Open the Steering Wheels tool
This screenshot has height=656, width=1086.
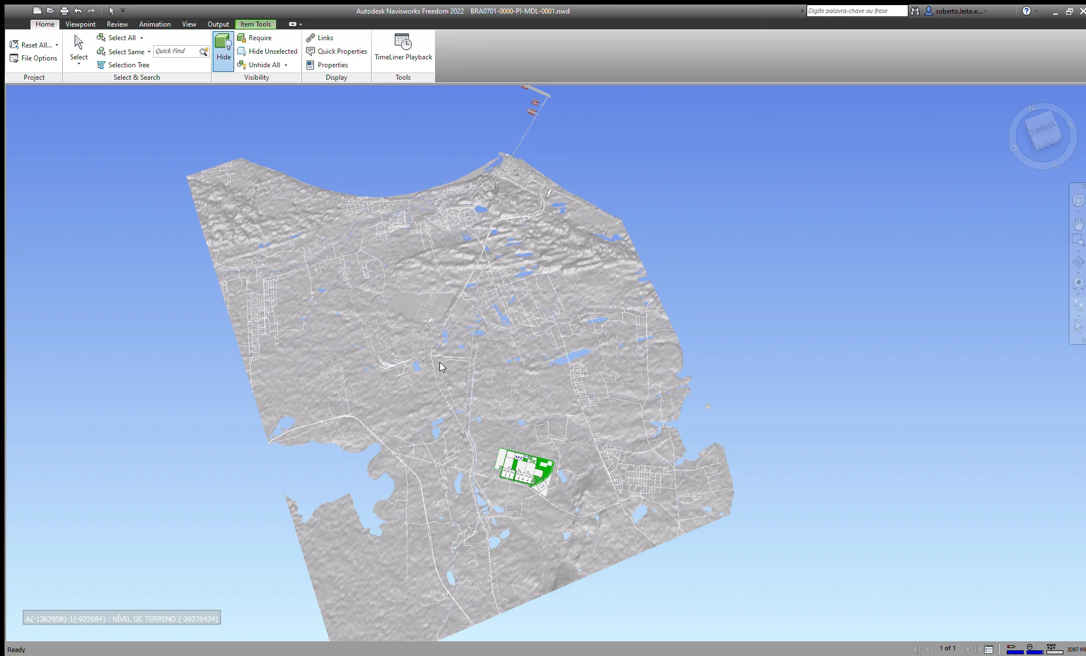pos(1078,200)
